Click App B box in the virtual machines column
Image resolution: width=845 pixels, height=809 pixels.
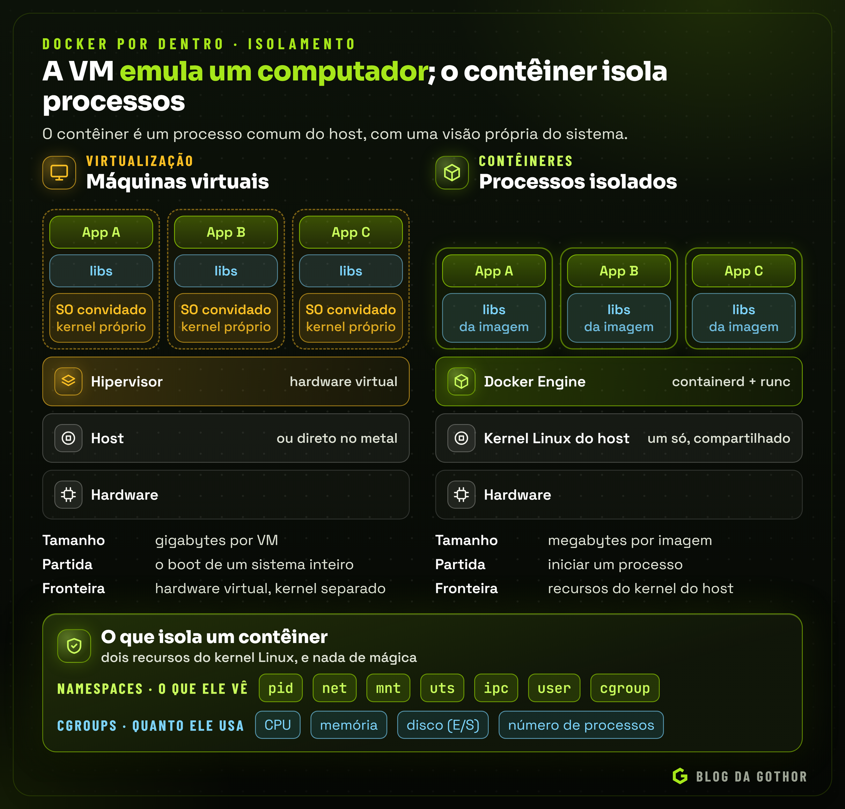click(226, 232)
